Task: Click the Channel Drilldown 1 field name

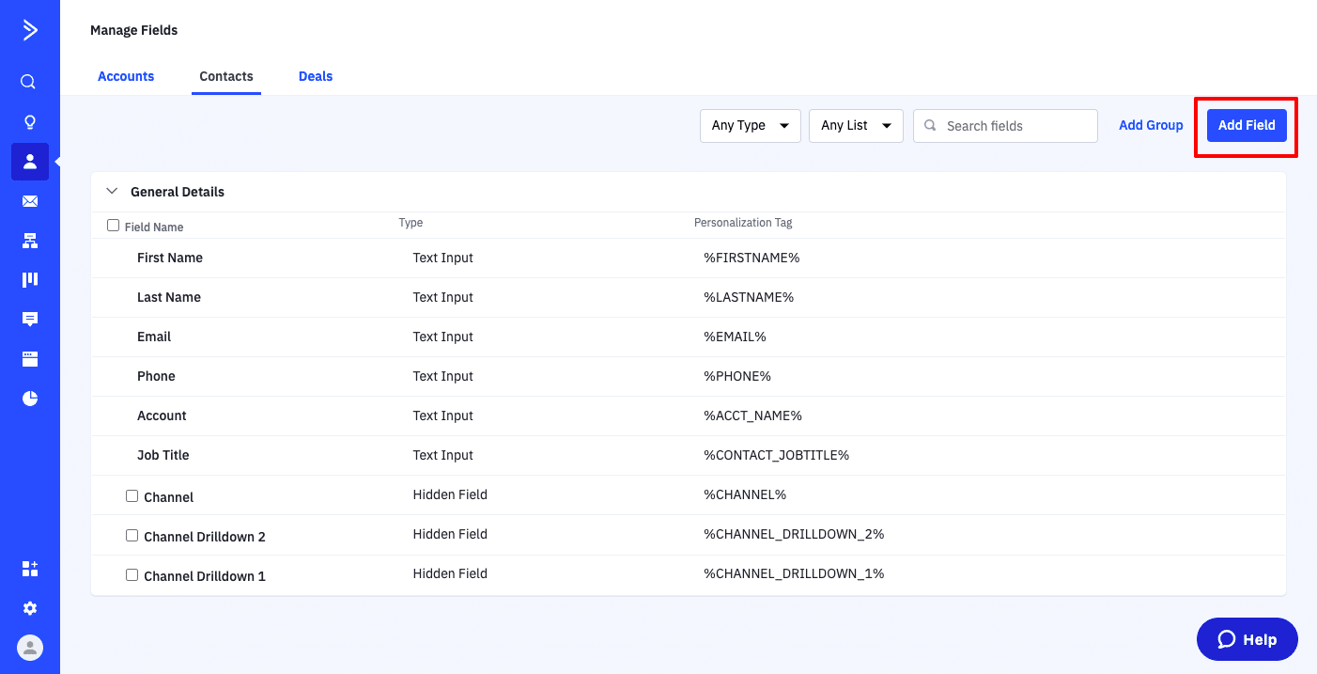Action: [x=205, y=576]
